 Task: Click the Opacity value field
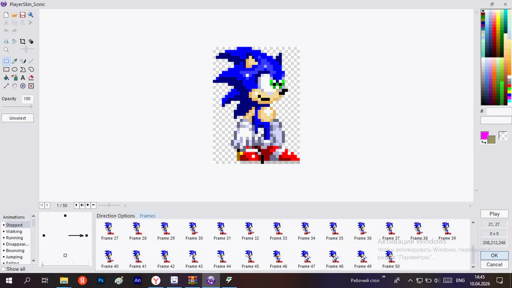(x=27, y=98)
